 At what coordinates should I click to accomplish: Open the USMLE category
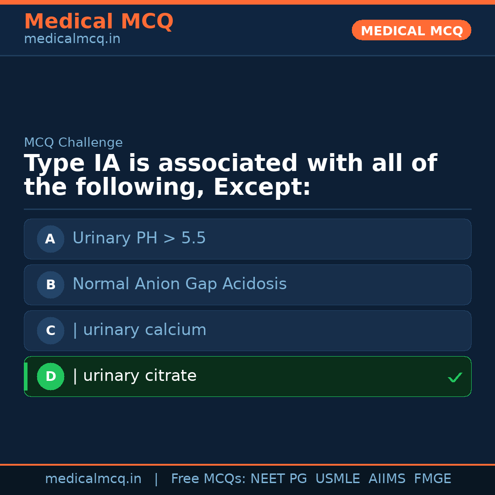(x=338, y=478)
